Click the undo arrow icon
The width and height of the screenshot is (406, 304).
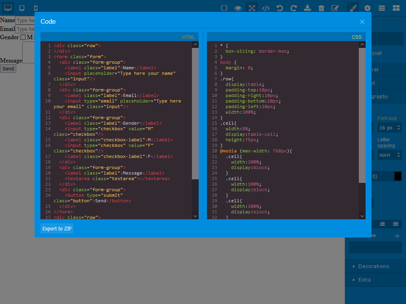280,8
